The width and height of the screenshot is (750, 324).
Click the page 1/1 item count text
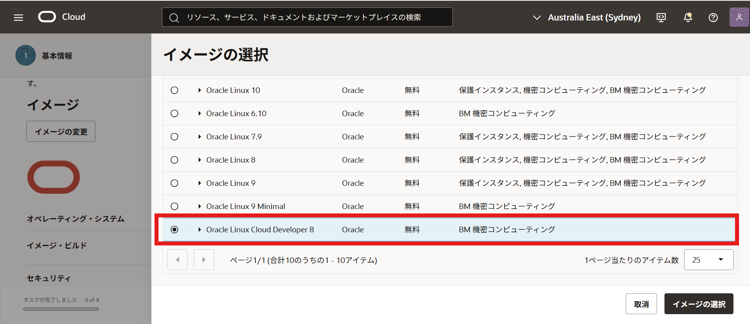tap(303, 260)
